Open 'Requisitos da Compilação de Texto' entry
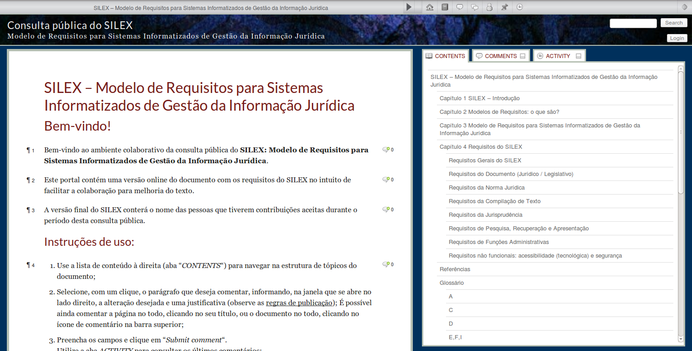Image resolution: width=692 pixels, height=351 pixels. coord(560,201)
